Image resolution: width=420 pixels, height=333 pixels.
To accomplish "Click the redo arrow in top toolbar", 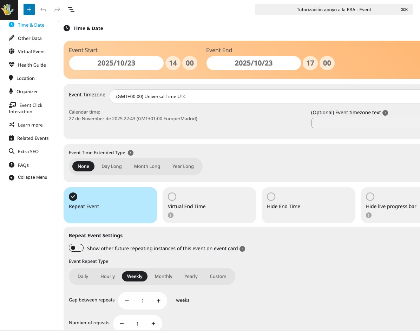I will (57, 9).
